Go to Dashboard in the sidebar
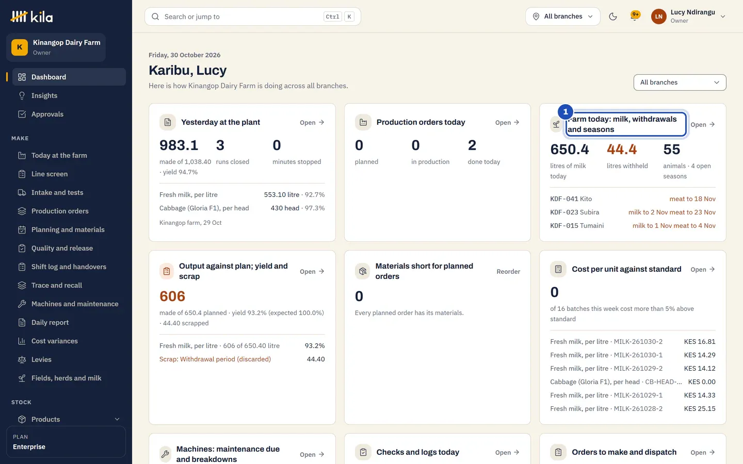This screenshot has width=743, height=464. 69,77
